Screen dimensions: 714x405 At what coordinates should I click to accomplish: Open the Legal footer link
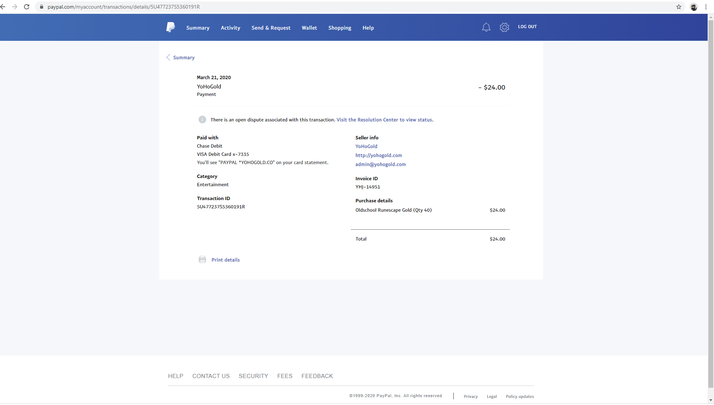(x=492, y=396)
